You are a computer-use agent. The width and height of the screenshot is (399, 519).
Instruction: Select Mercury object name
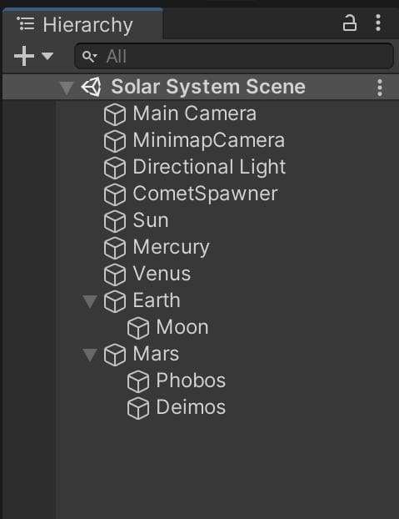171,248
